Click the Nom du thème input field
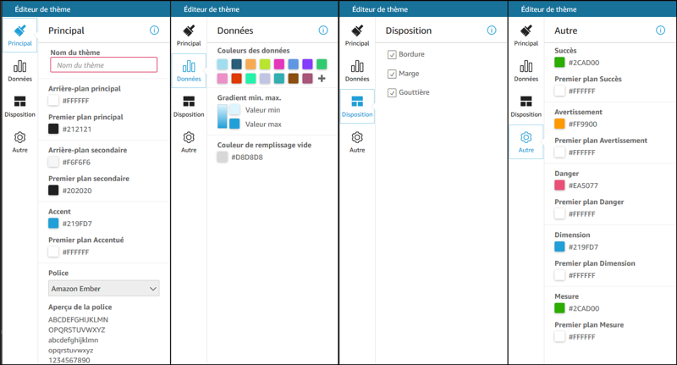The image size is (677, 365). 103,65
